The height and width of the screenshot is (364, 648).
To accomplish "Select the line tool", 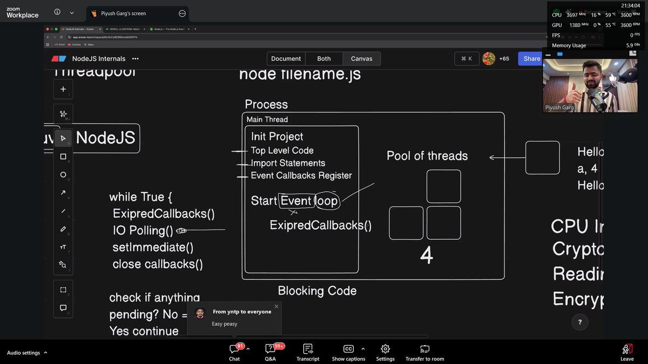I will (63, 211).
